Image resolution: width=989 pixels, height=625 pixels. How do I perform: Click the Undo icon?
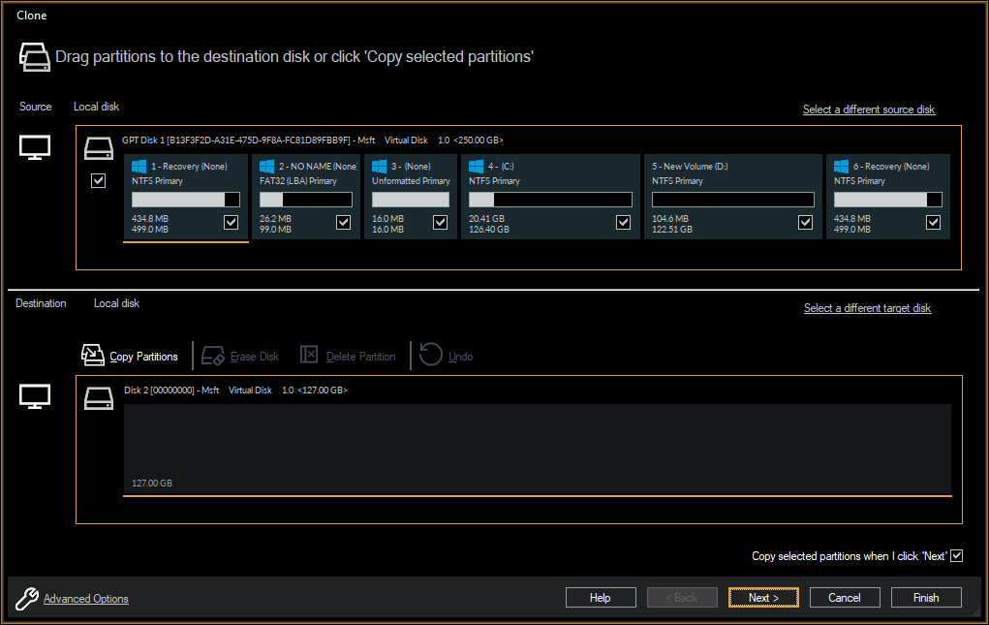point(430,355)
